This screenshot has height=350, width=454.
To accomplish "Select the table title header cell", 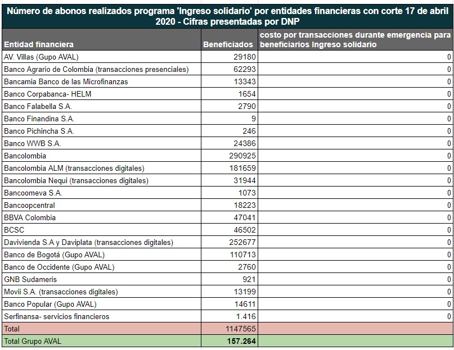I will 227,16.
